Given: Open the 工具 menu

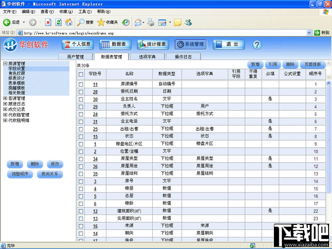Looking at the screenshot, I should click(85, 12).
